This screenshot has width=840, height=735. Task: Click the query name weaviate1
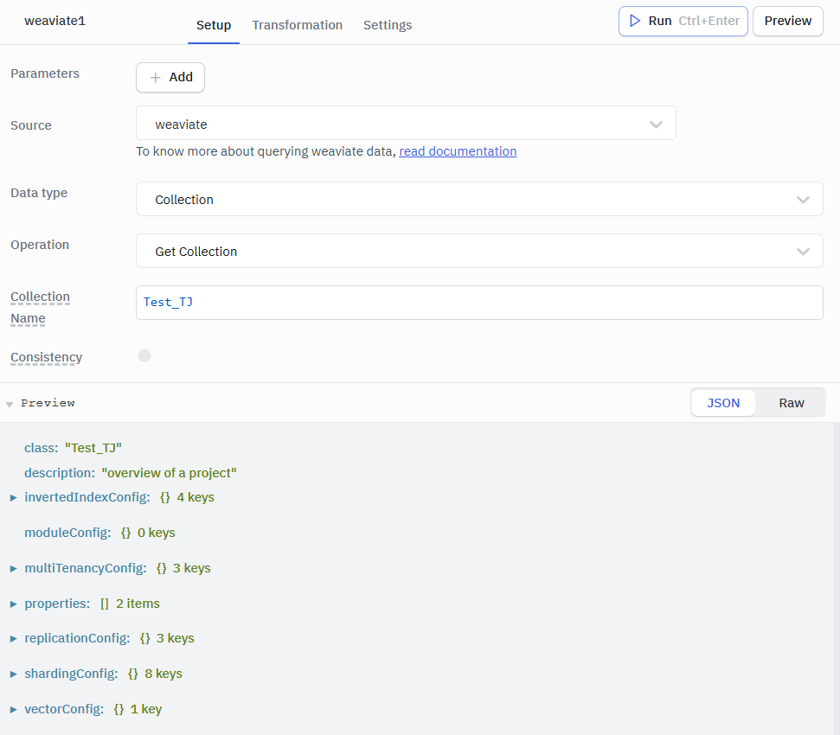click(55, 21)
